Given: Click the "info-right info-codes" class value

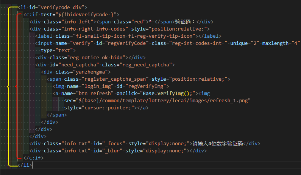Looking at the screenshot, I should pos(95,29).
